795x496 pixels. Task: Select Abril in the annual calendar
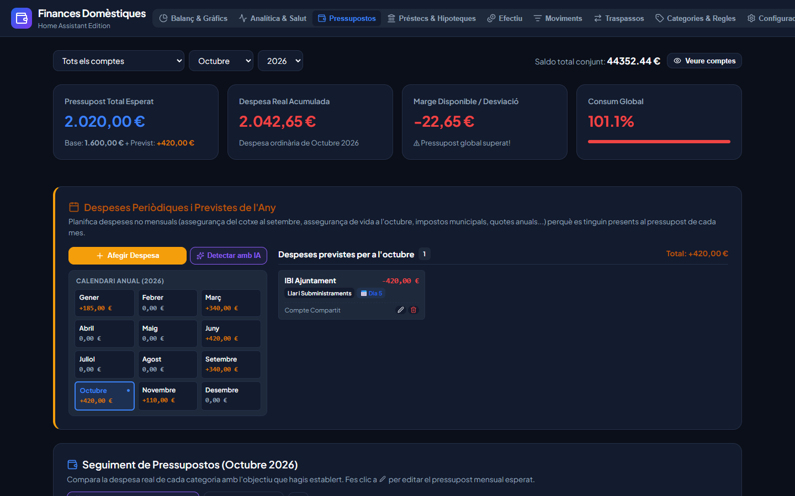click(104, 334)
